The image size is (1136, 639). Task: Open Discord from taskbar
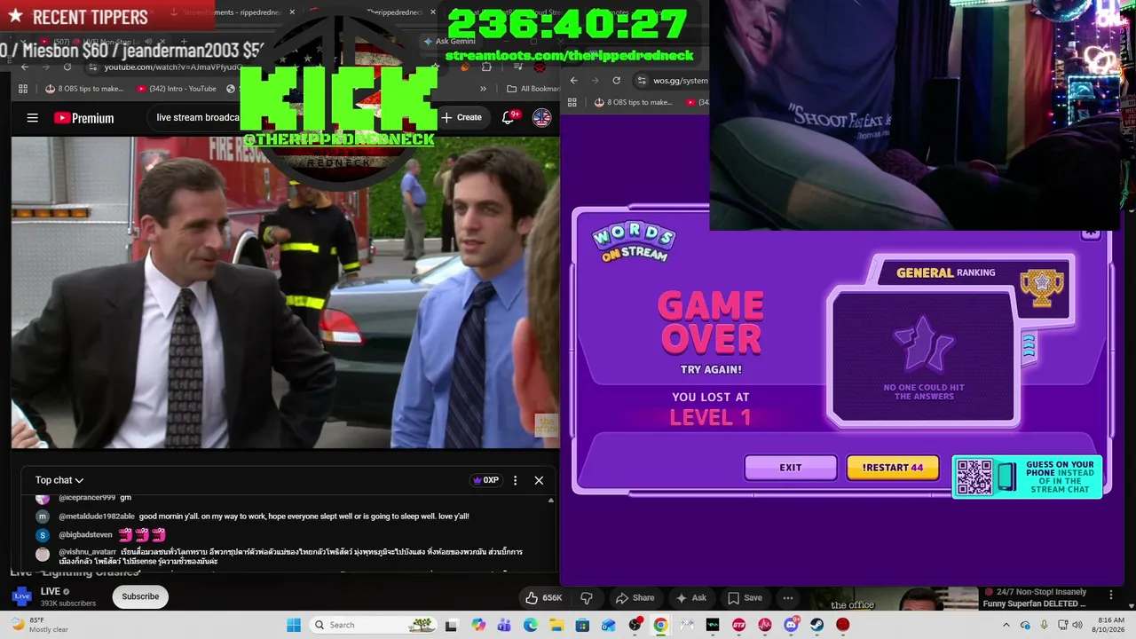click(791, 625)
